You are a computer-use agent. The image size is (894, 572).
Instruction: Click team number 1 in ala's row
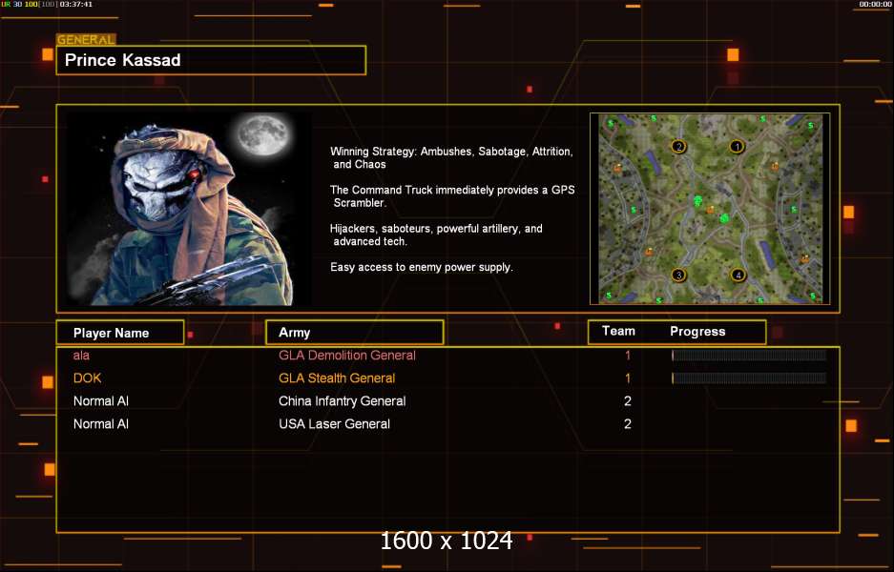(628, 356)
